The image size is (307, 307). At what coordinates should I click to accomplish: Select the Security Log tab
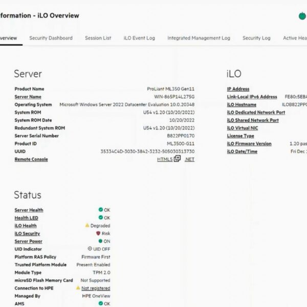coord(256,38)
